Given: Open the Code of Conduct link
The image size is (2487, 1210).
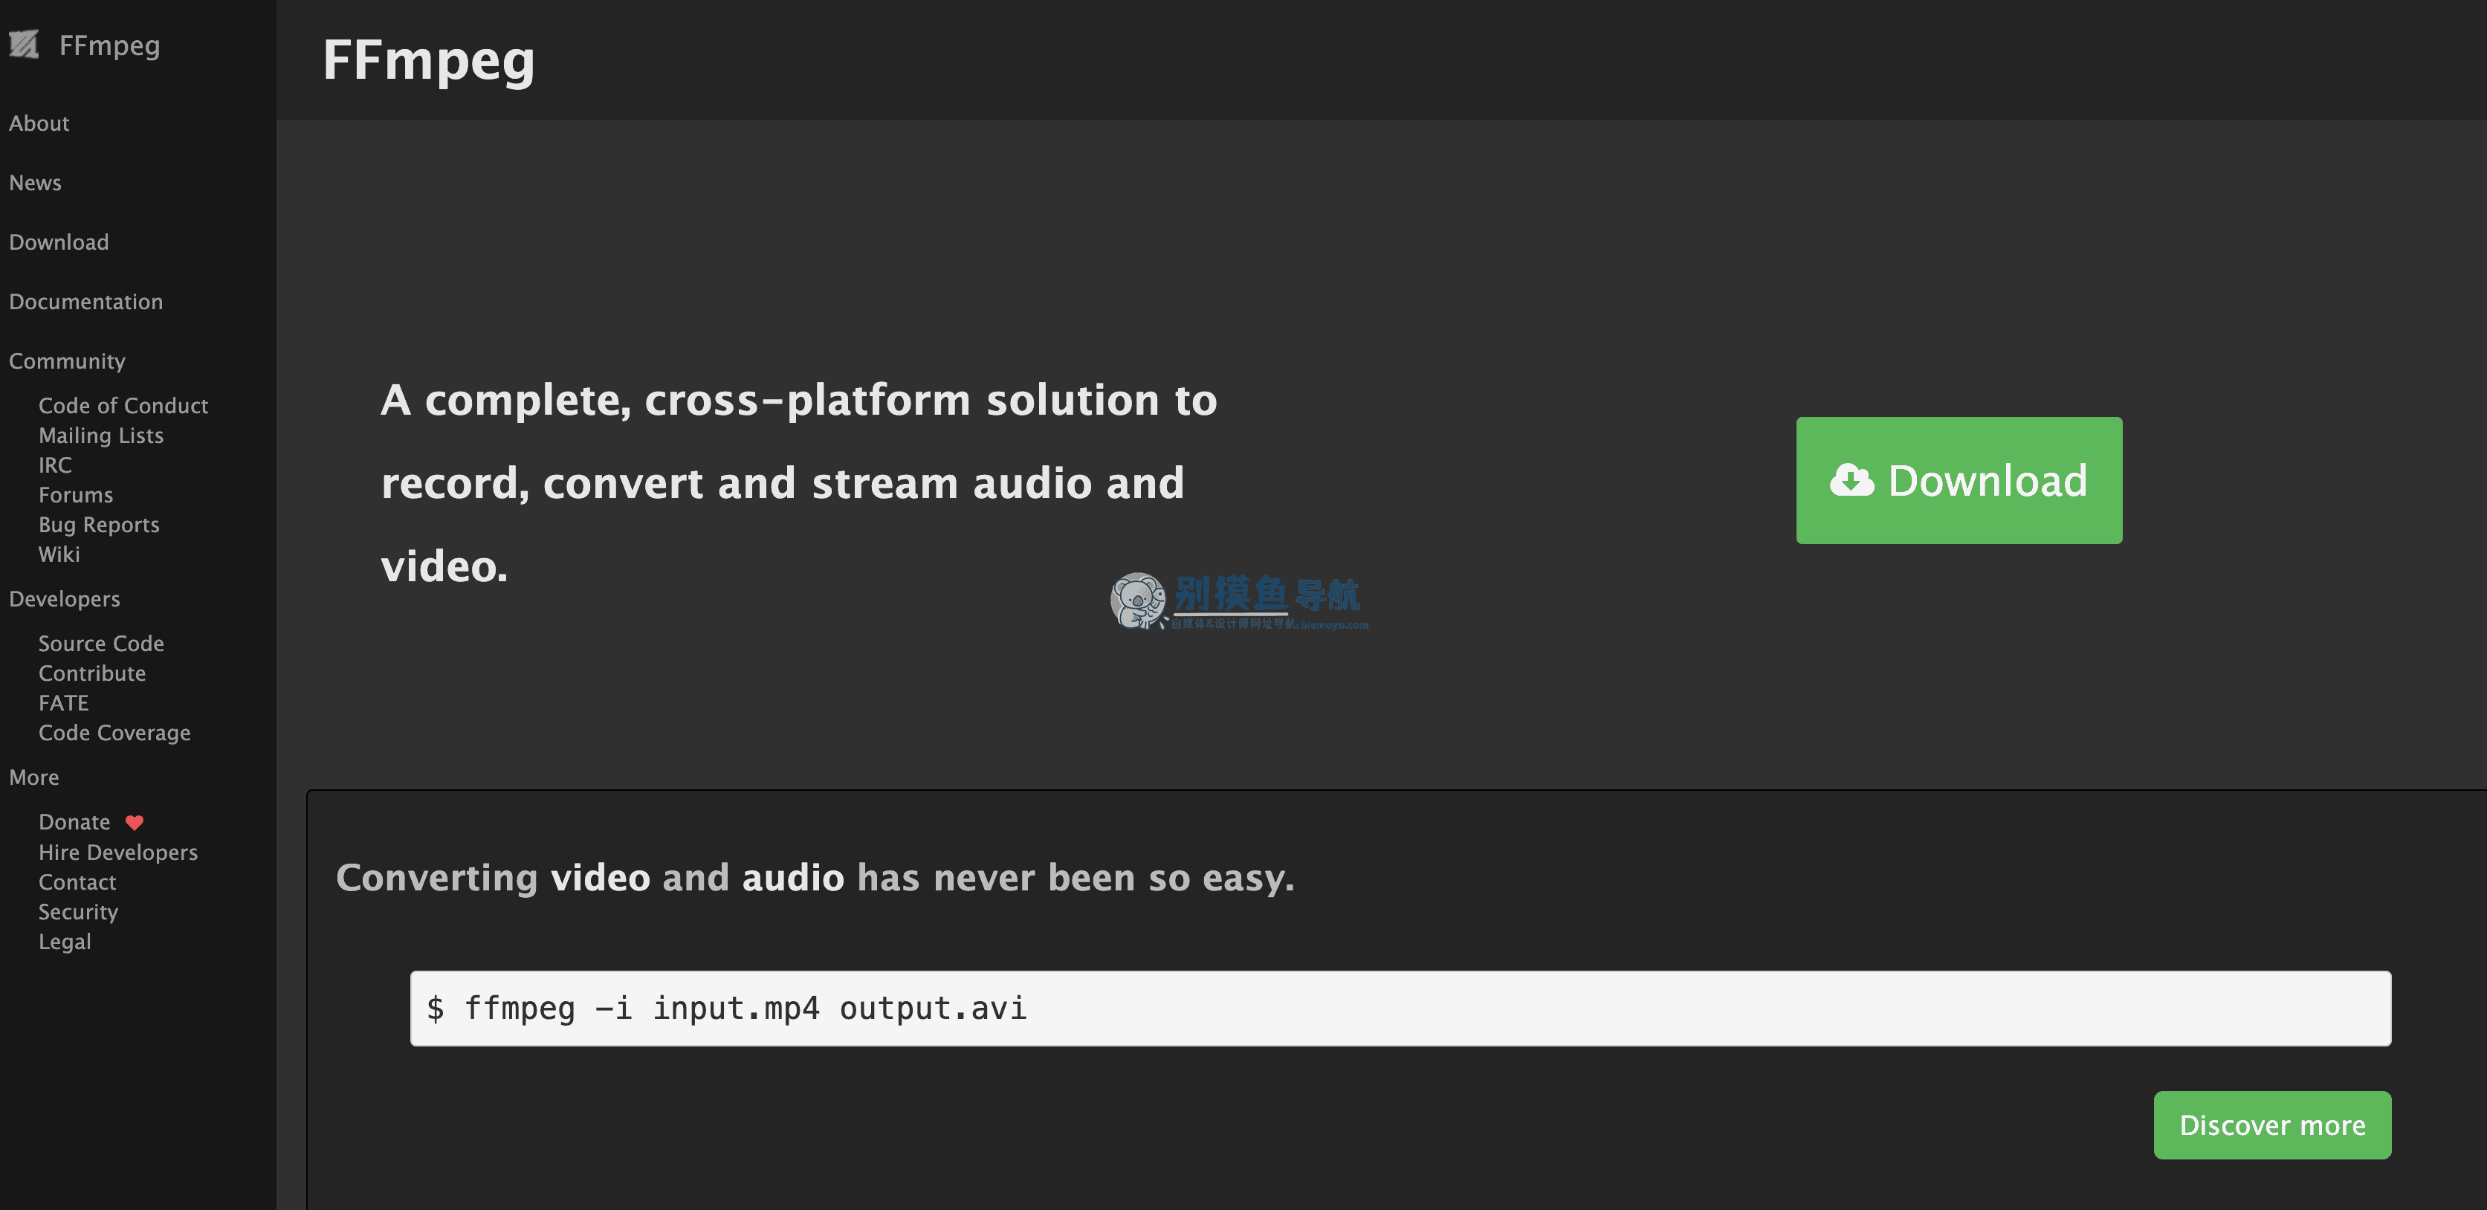Looking at the screenshot, I should [x=123, y=406].
